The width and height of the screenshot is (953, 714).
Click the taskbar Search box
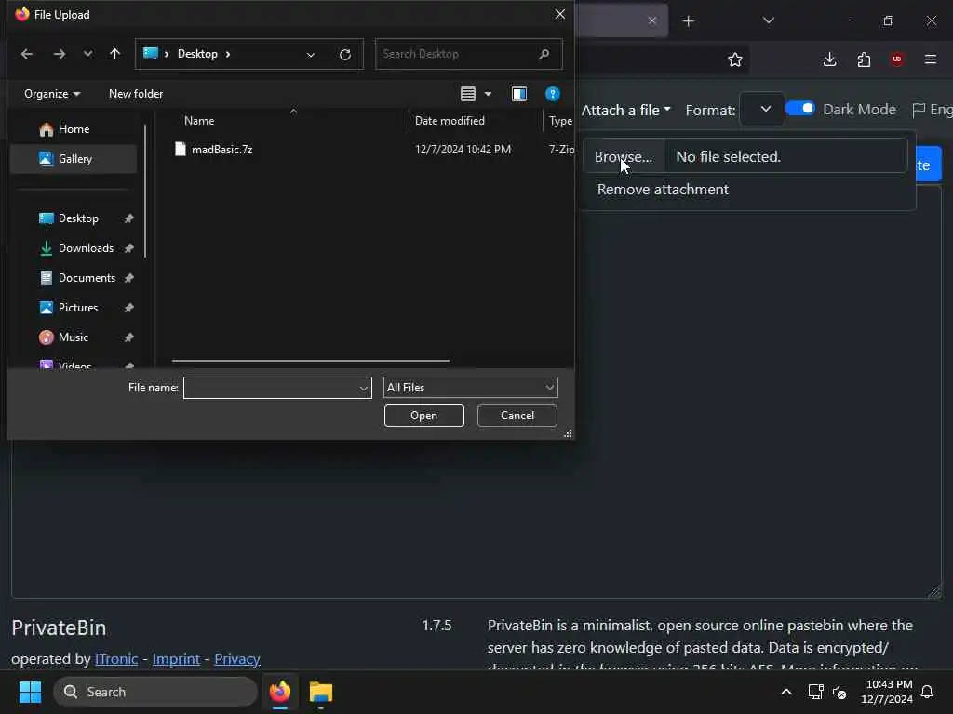point(155,692)
